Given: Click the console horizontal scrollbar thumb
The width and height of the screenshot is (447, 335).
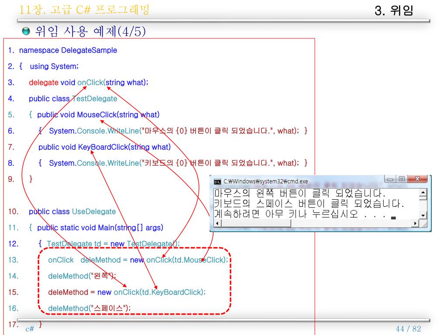Looking at the screenshot, I should point(256,223).
